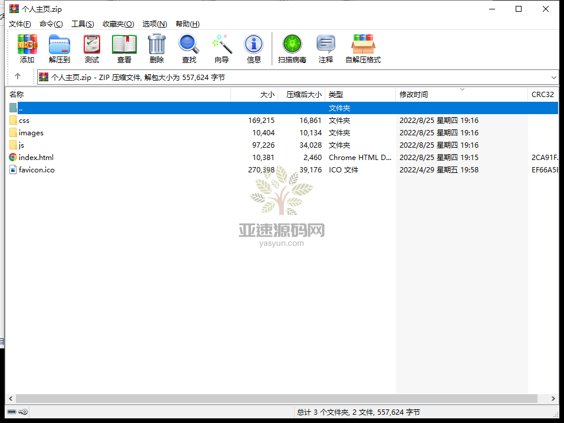Select the index.html file

[35, 157]
